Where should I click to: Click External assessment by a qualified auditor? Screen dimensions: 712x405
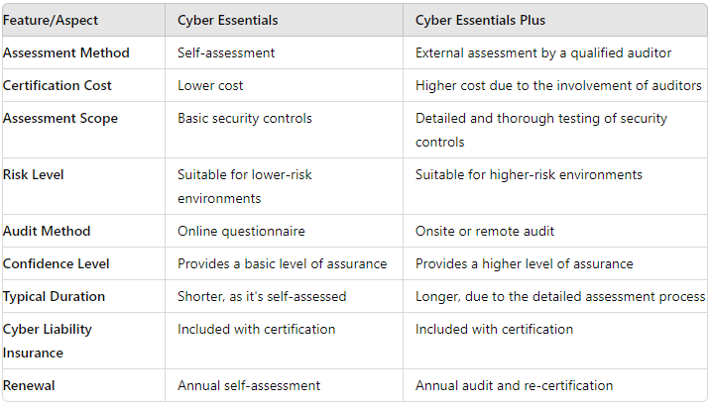[544, 52]
